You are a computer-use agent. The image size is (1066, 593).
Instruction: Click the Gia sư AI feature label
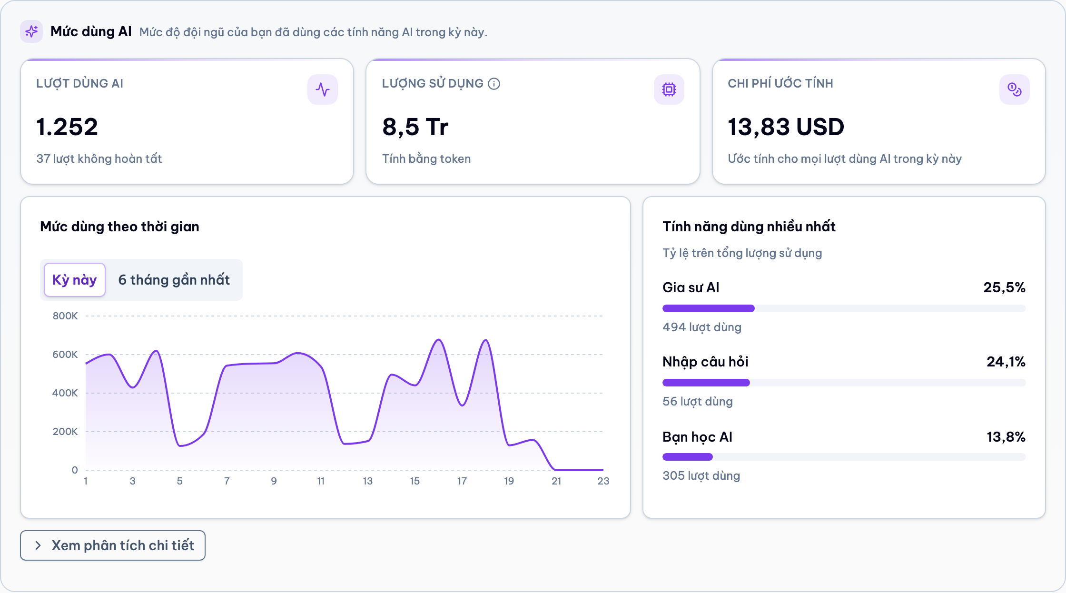tap(691, 287)
